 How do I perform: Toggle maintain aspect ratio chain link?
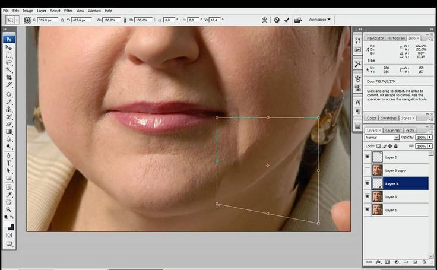[125, 20]
